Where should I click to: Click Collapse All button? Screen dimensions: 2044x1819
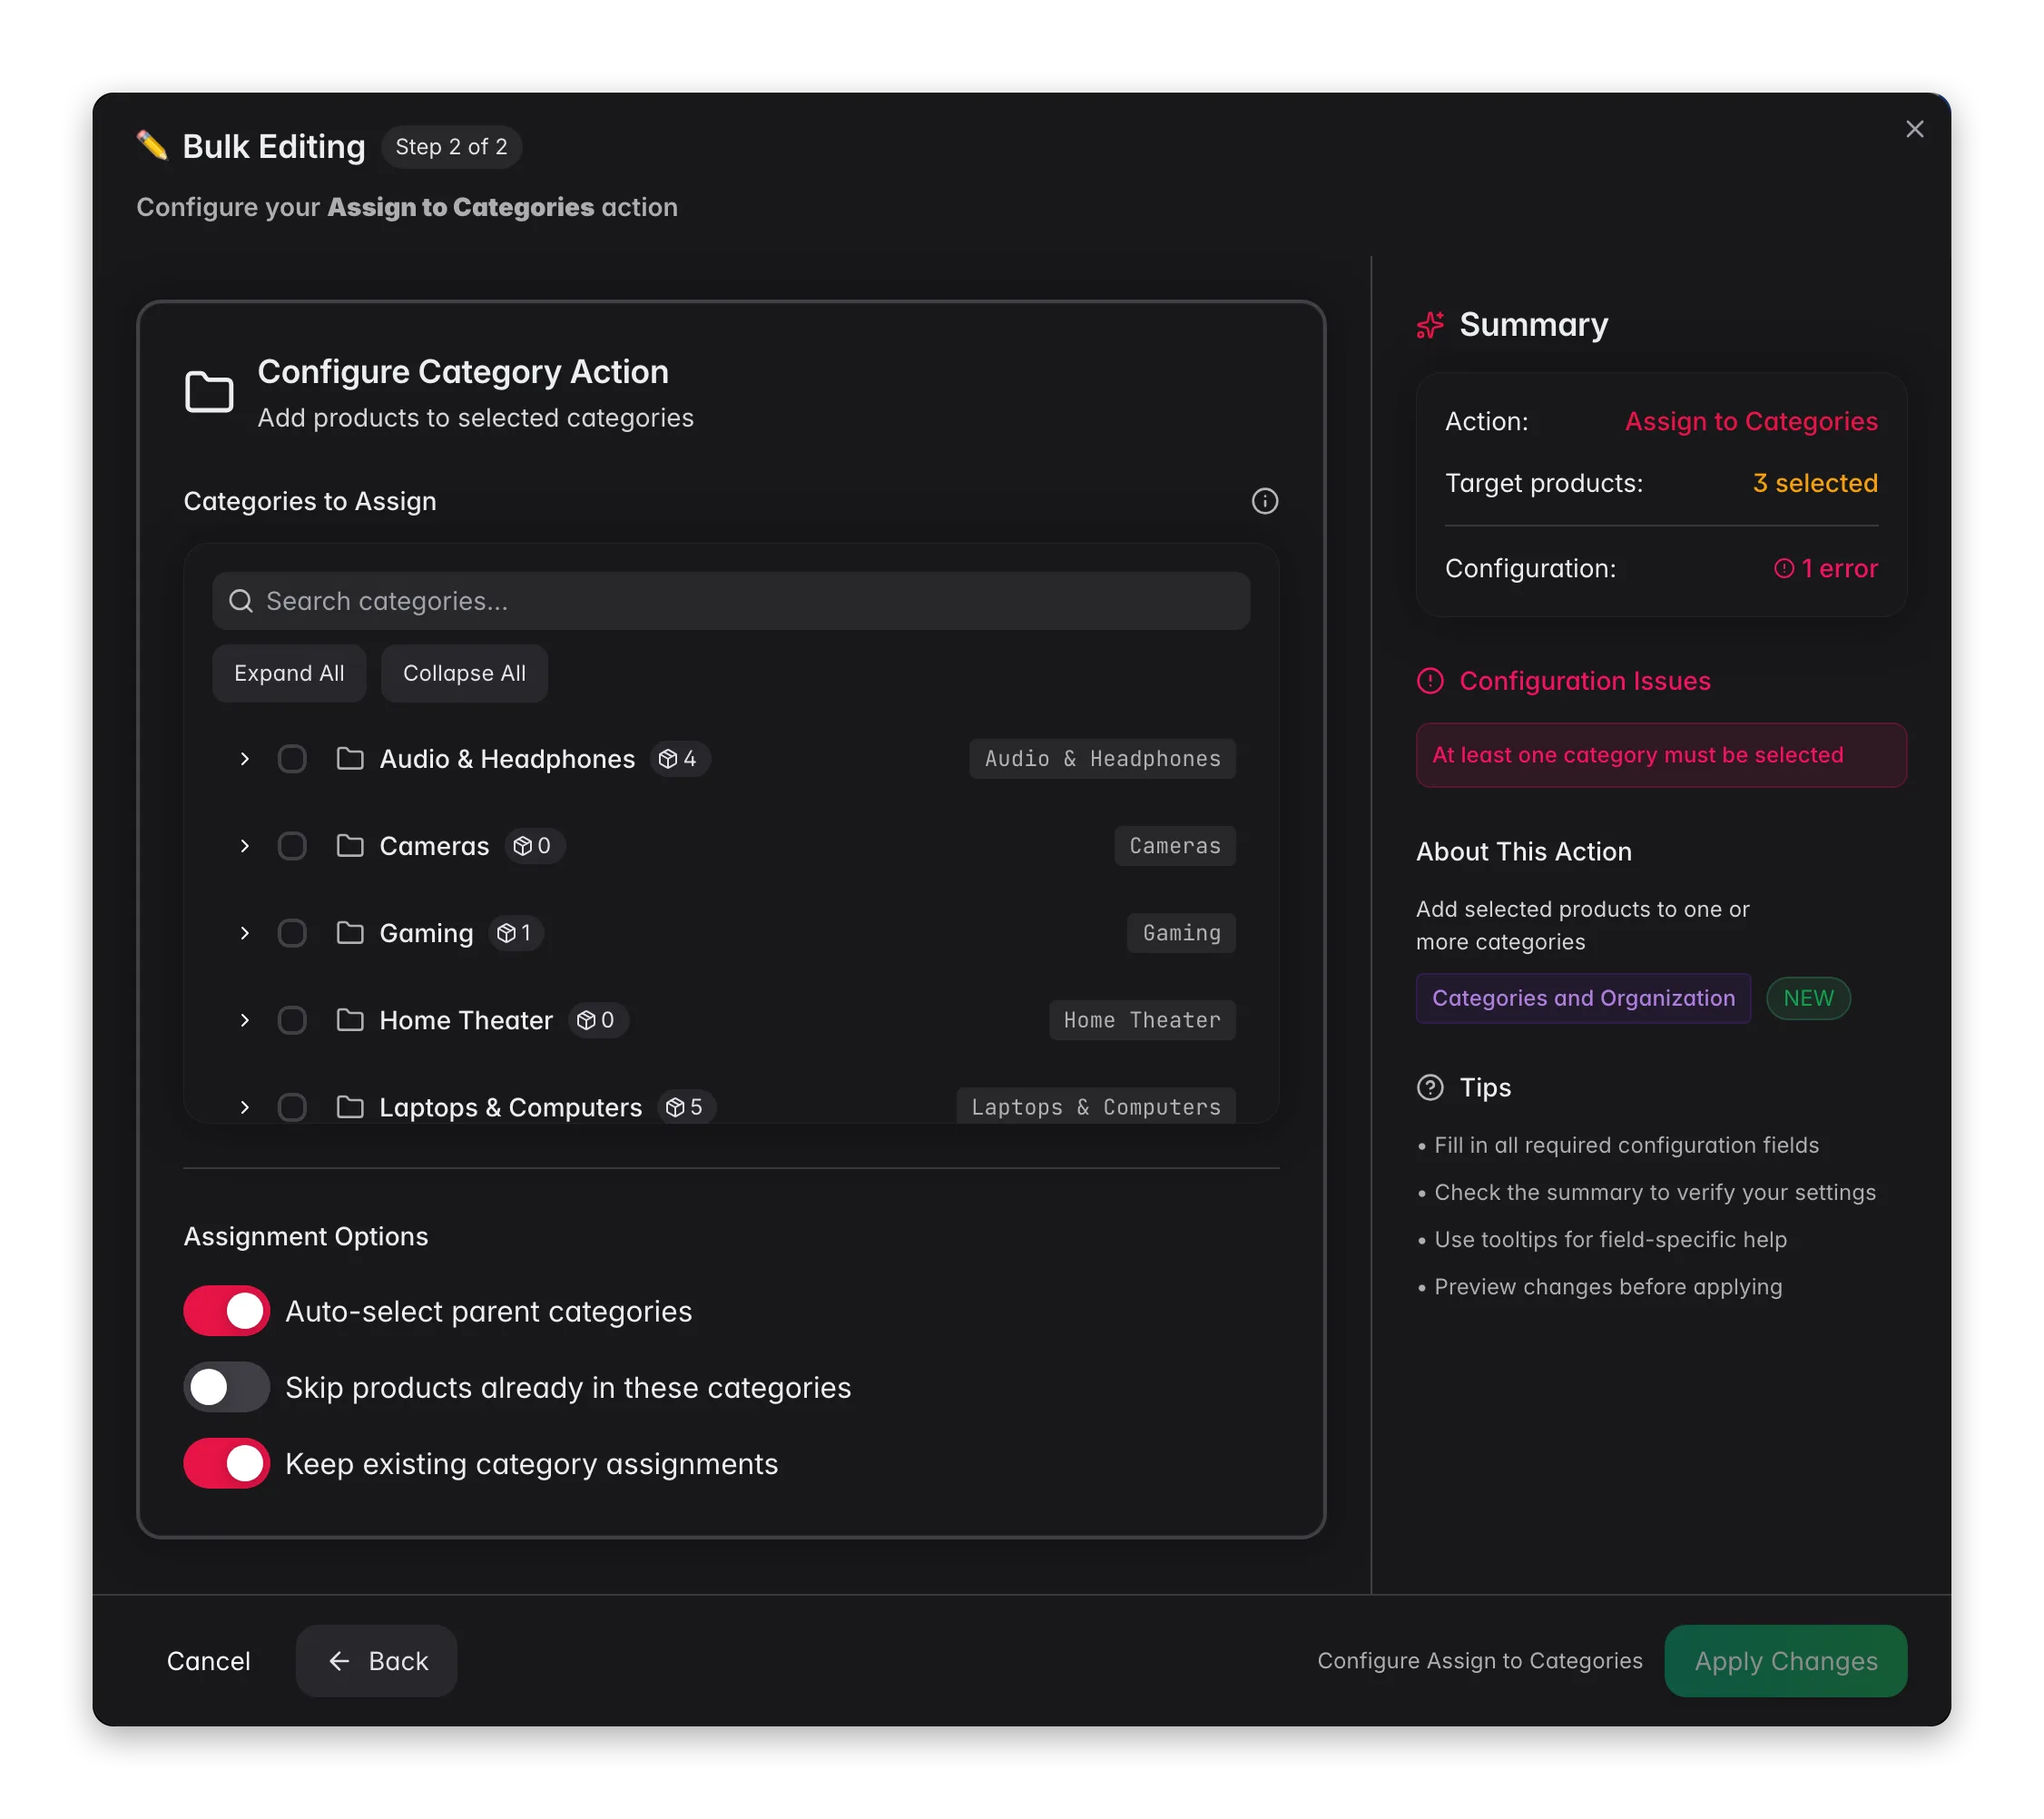point(464,673)
